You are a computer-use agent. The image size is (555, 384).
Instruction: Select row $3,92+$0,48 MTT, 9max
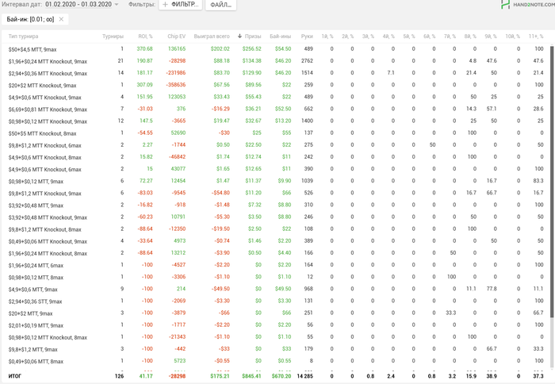[276, 205]
